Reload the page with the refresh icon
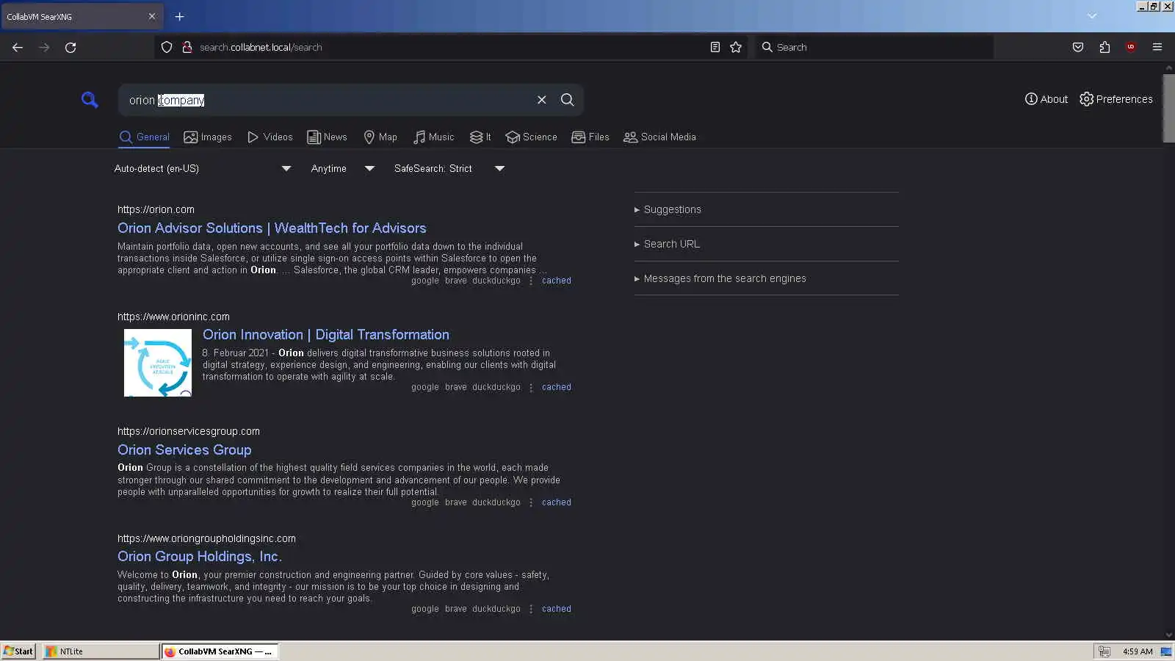Viewport: 1175px width, 661px height. click(70, 47)
